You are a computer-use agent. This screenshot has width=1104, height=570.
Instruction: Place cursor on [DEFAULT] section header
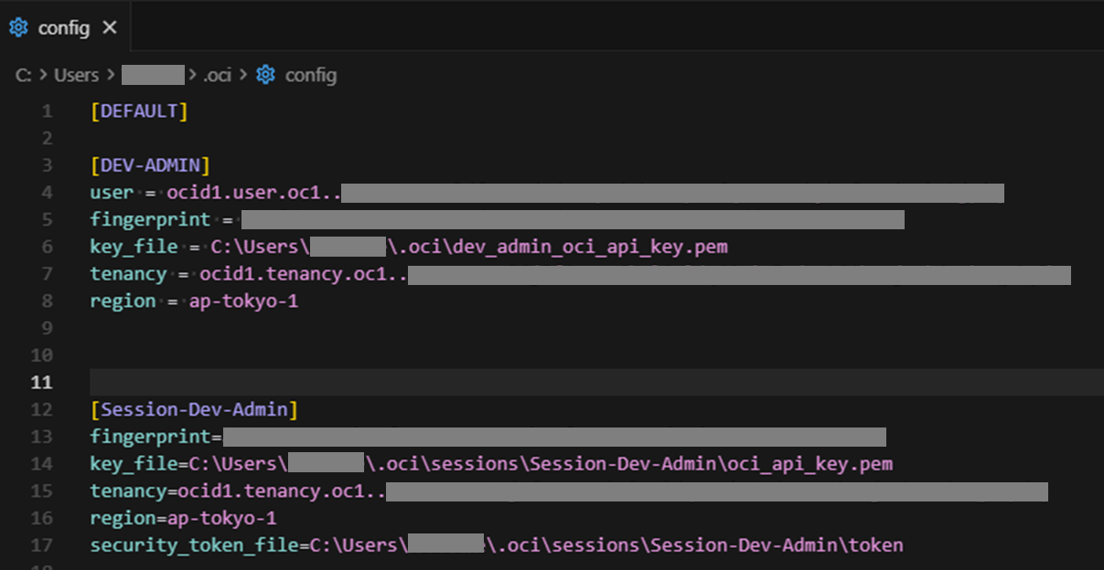click(x=139, y=111)
